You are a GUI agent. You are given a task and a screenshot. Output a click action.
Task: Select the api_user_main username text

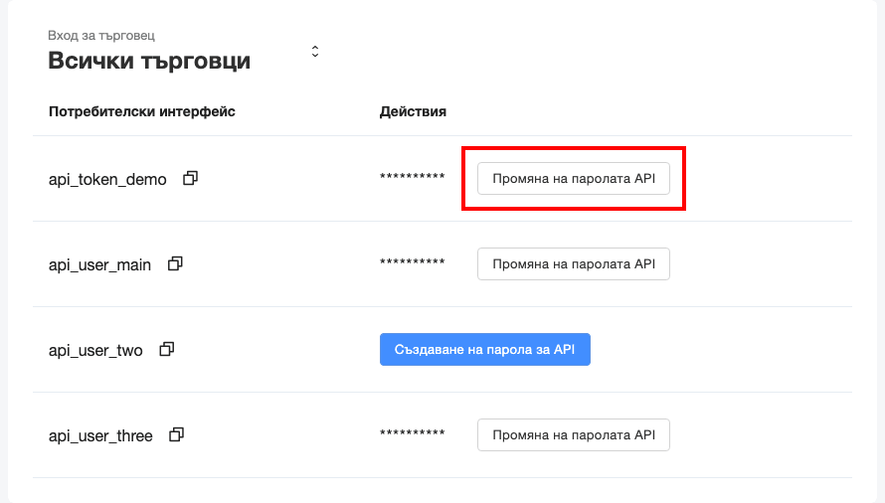[99, 265]
